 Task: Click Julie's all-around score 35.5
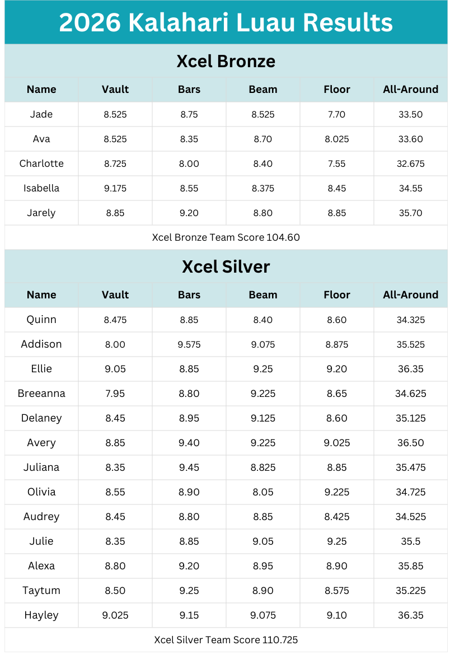click(x=410, y=541)
